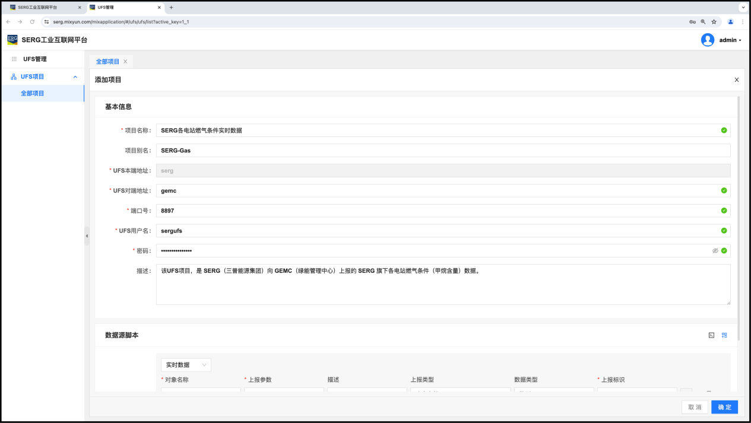Switch to the SERG工业互联网平台 browser tab
Viewport: 751px width, 423px height.
[x=42, y=7]
